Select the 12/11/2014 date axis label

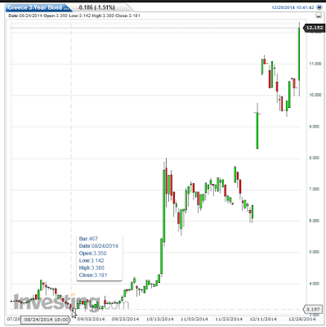pos(263,319)
